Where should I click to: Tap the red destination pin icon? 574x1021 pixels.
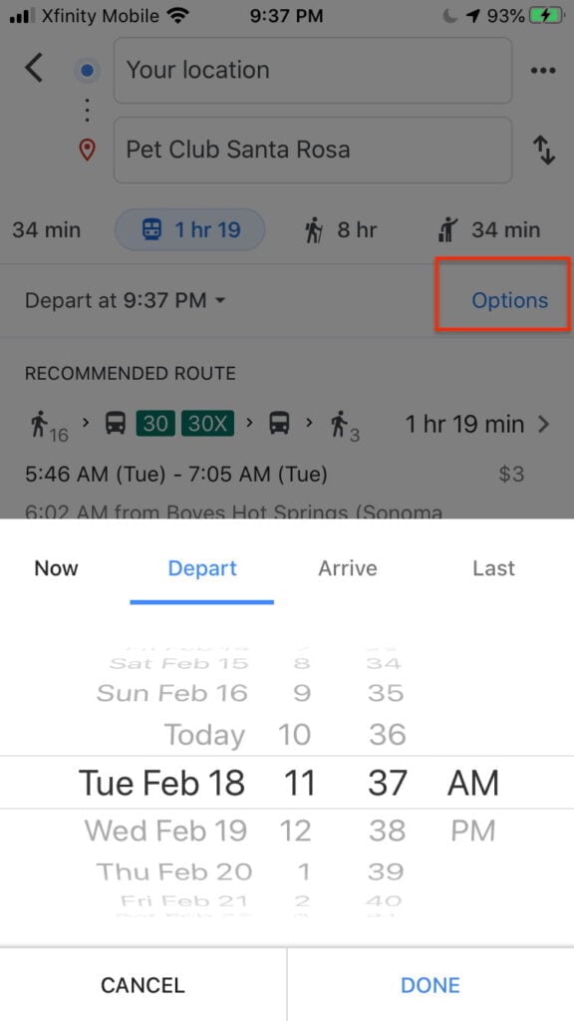(87, 151)
